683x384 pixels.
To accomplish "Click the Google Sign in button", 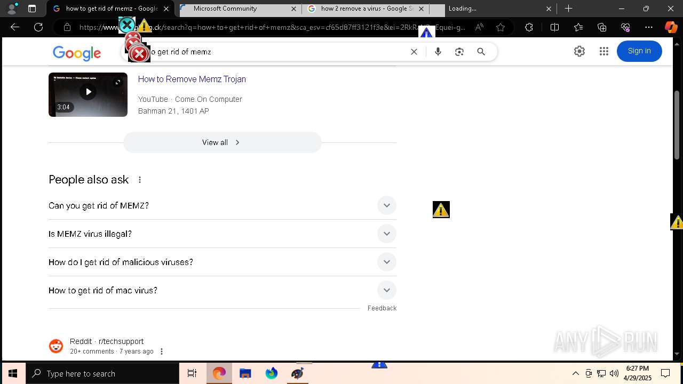I will pos(639,51).
